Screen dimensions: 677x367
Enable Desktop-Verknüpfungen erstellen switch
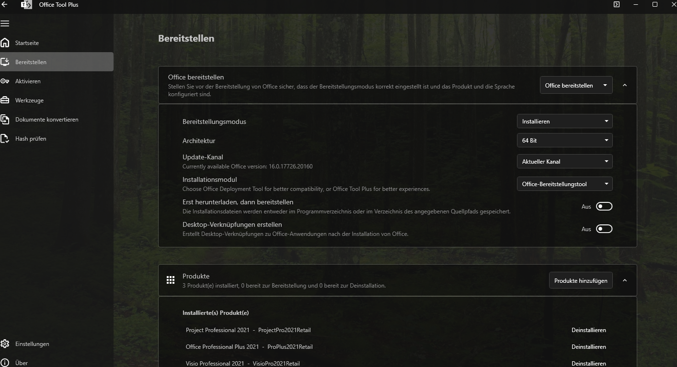click(x=604, y=229)
